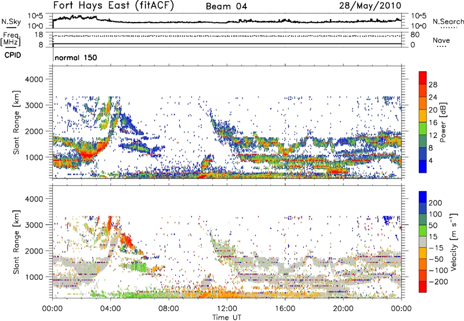Click the 'N.Sky' legend label
Image resolution: width=464 pixels, height=321 pixels.
(11, 21)
